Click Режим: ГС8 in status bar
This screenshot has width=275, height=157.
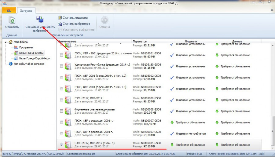coord(194,154)
